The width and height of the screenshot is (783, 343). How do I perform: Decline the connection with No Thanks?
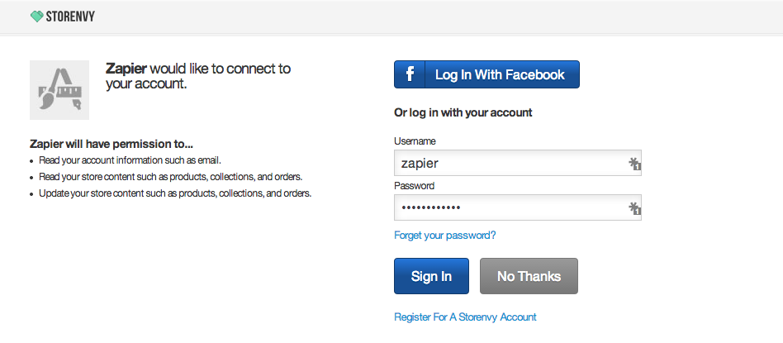(x=529, y=276)
